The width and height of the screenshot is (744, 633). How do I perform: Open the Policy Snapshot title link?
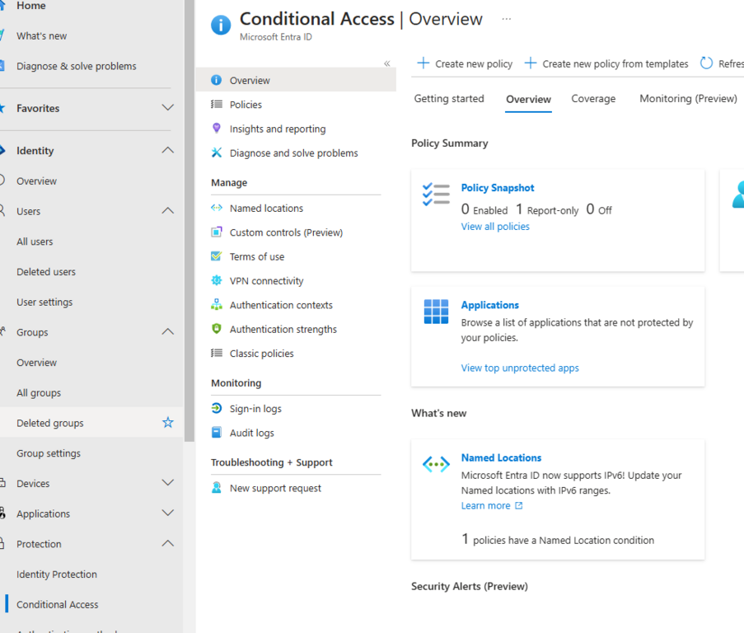tap(498, 188)
